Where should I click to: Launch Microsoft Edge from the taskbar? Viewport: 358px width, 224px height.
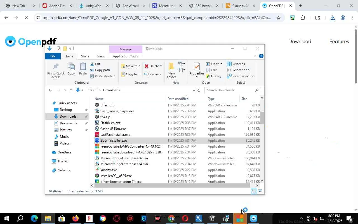34,218
